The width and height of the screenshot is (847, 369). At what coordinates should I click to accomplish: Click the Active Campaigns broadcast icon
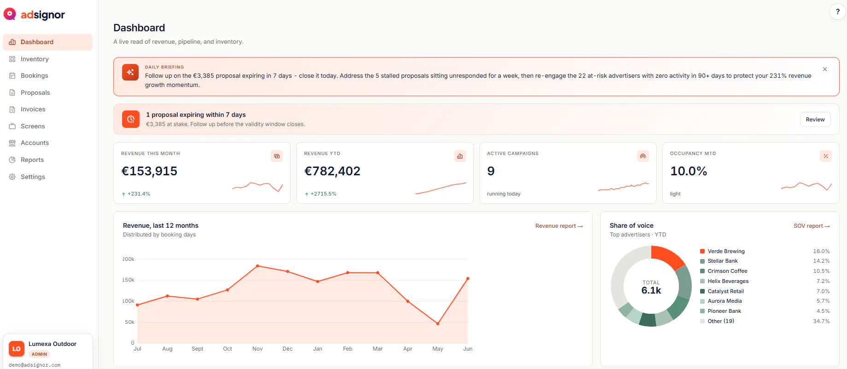(x=643, y=156)
